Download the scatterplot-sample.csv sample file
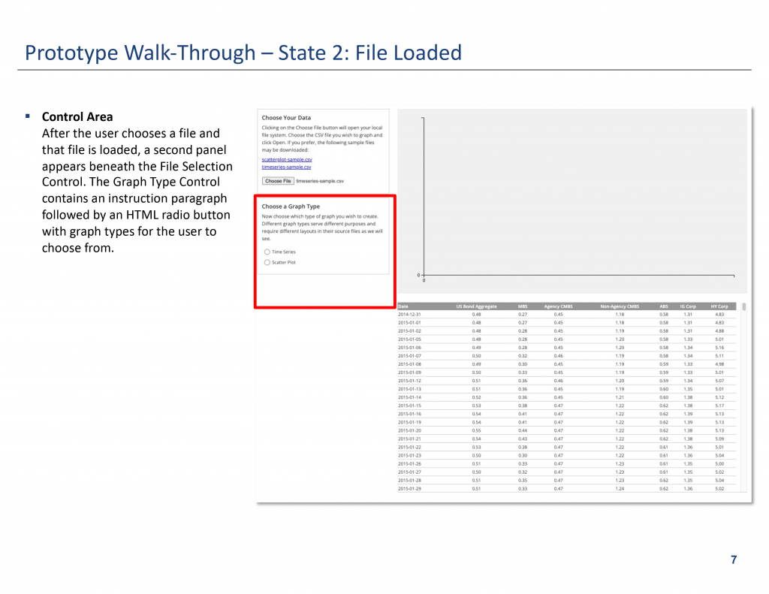This screenshot has width=769, height=594. pyautogui.click(x=286, y=160)
